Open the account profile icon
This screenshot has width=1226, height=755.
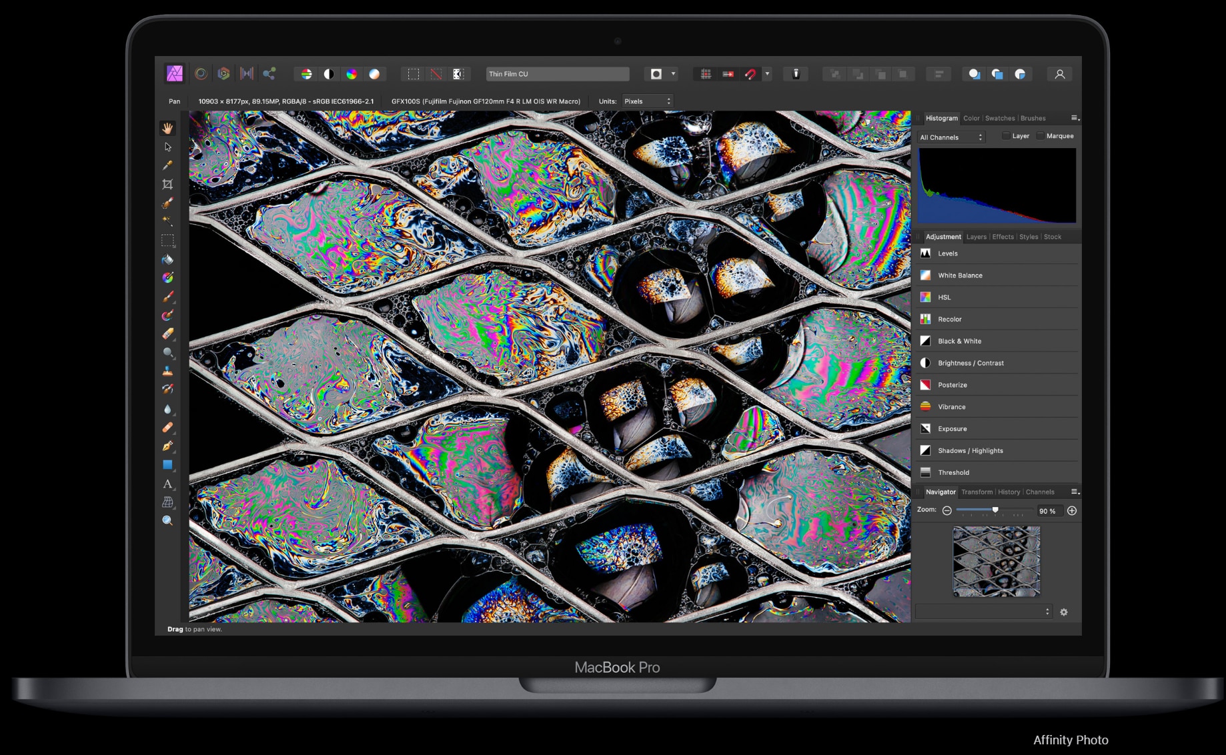[1059, 74]
